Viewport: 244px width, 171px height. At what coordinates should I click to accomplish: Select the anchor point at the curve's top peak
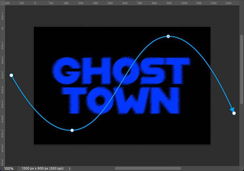pyautogui.click(x=168, y=36)
